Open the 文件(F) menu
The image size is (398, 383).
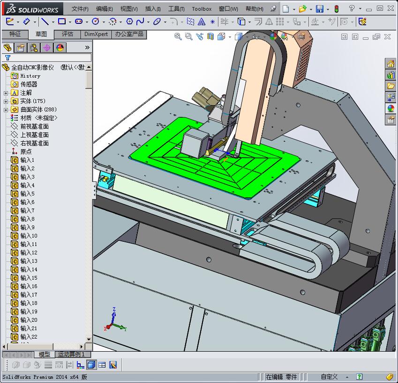(80, 9)
